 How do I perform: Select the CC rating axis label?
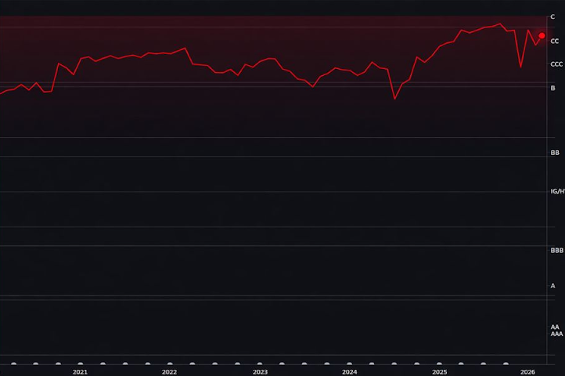click(x=555, y=42)
